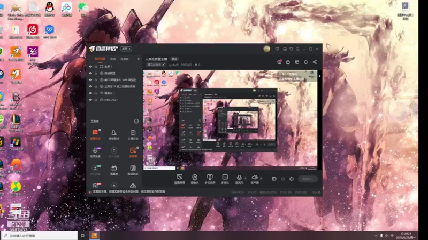Click the Windows taskbar search box
428x240 pixels.
click(x=40, y=236)
